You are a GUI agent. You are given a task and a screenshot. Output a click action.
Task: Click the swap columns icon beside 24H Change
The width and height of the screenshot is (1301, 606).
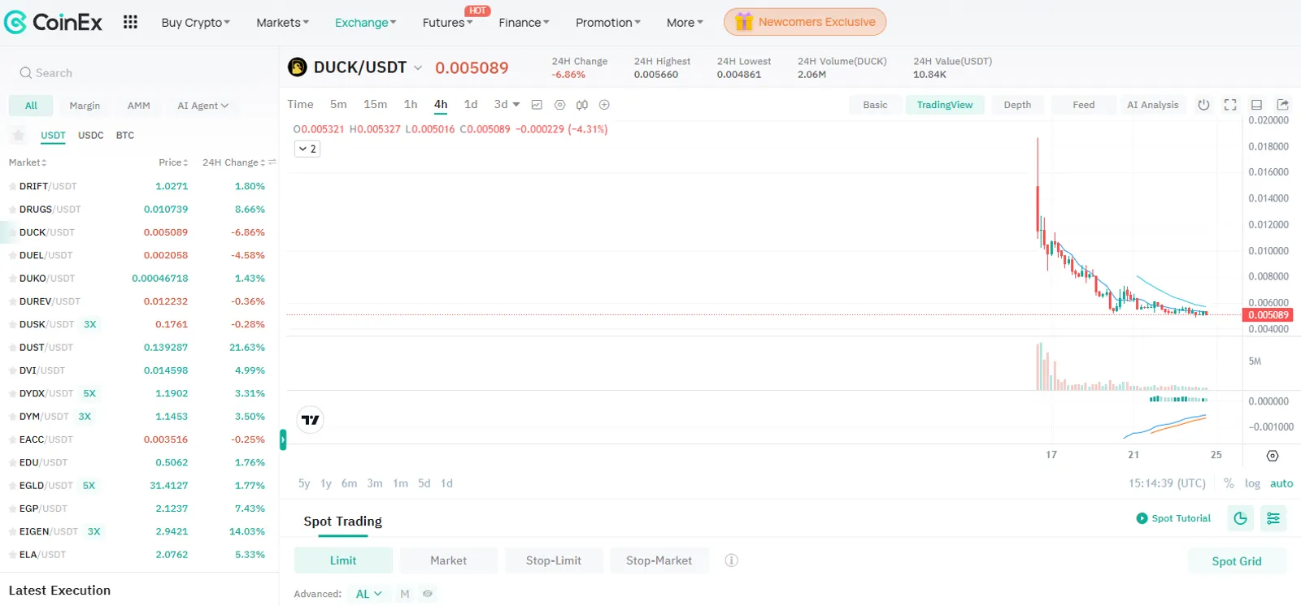[x=272, y=162]
